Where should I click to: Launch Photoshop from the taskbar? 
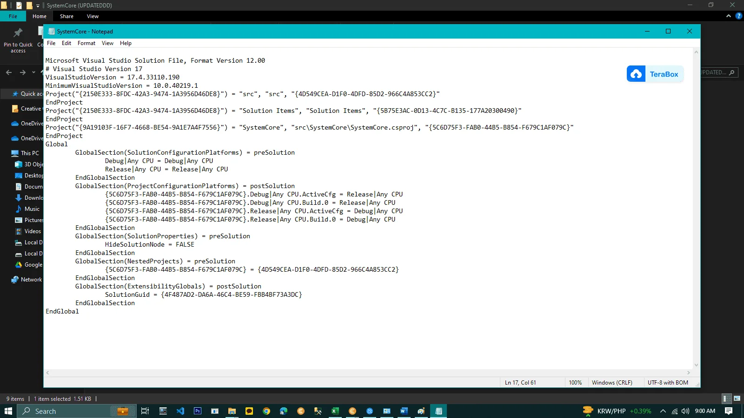[198, 411]
